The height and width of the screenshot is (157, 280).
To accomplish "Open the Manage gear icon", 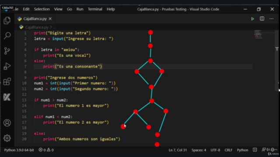I will click(x=7, y=138).
